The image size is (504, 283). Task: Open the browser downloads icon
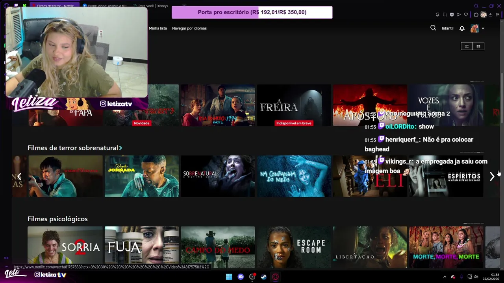491,15
